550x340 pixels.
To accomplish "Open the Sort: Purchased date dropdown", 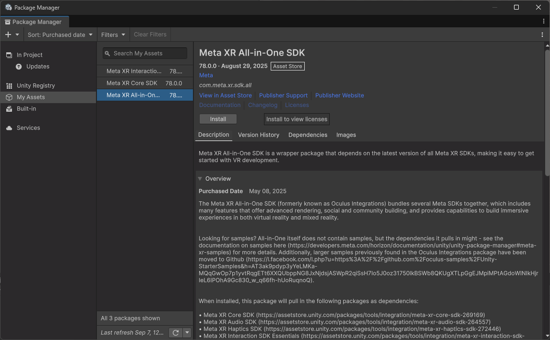I will coord(60,35).
